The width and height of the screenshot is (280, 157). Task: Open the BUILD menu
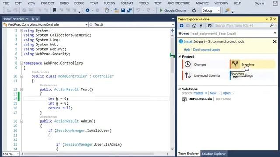click(64, 3)
